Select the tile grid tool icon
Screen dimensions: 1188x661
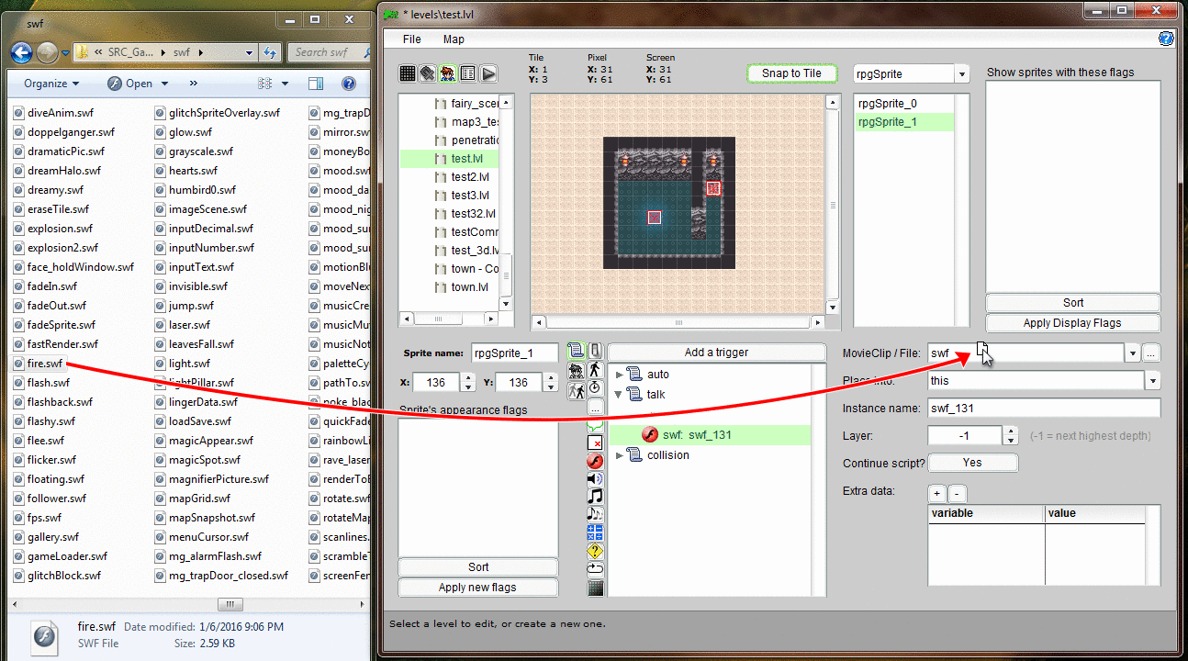pos(408,73)
